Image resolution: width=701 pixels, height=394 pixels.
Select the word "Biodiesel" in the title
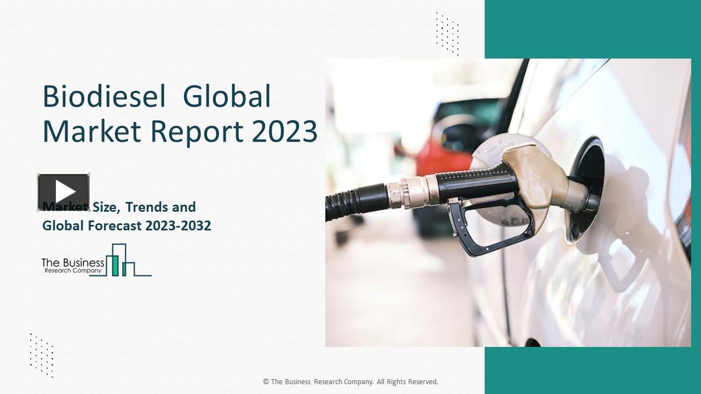(x=104, y=97)
